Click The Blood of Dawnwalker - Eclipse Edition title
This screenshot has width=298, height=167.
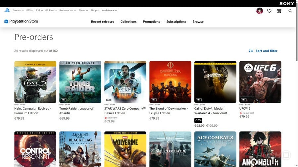tap(169, 111)
